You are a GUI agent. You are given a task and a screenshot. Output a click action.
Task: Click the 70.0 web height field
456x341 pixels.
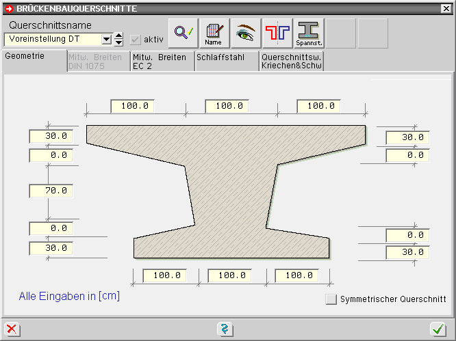coord(51,191)
